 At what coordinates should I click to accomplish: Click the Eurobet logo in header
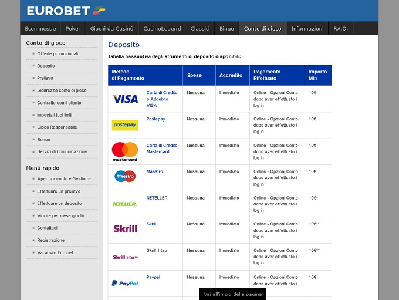click(x=66, y=11)
